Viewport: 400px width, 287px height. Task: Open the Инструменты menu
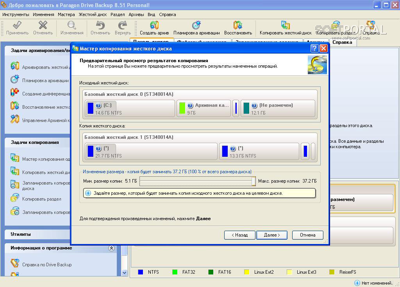(16, 14)
